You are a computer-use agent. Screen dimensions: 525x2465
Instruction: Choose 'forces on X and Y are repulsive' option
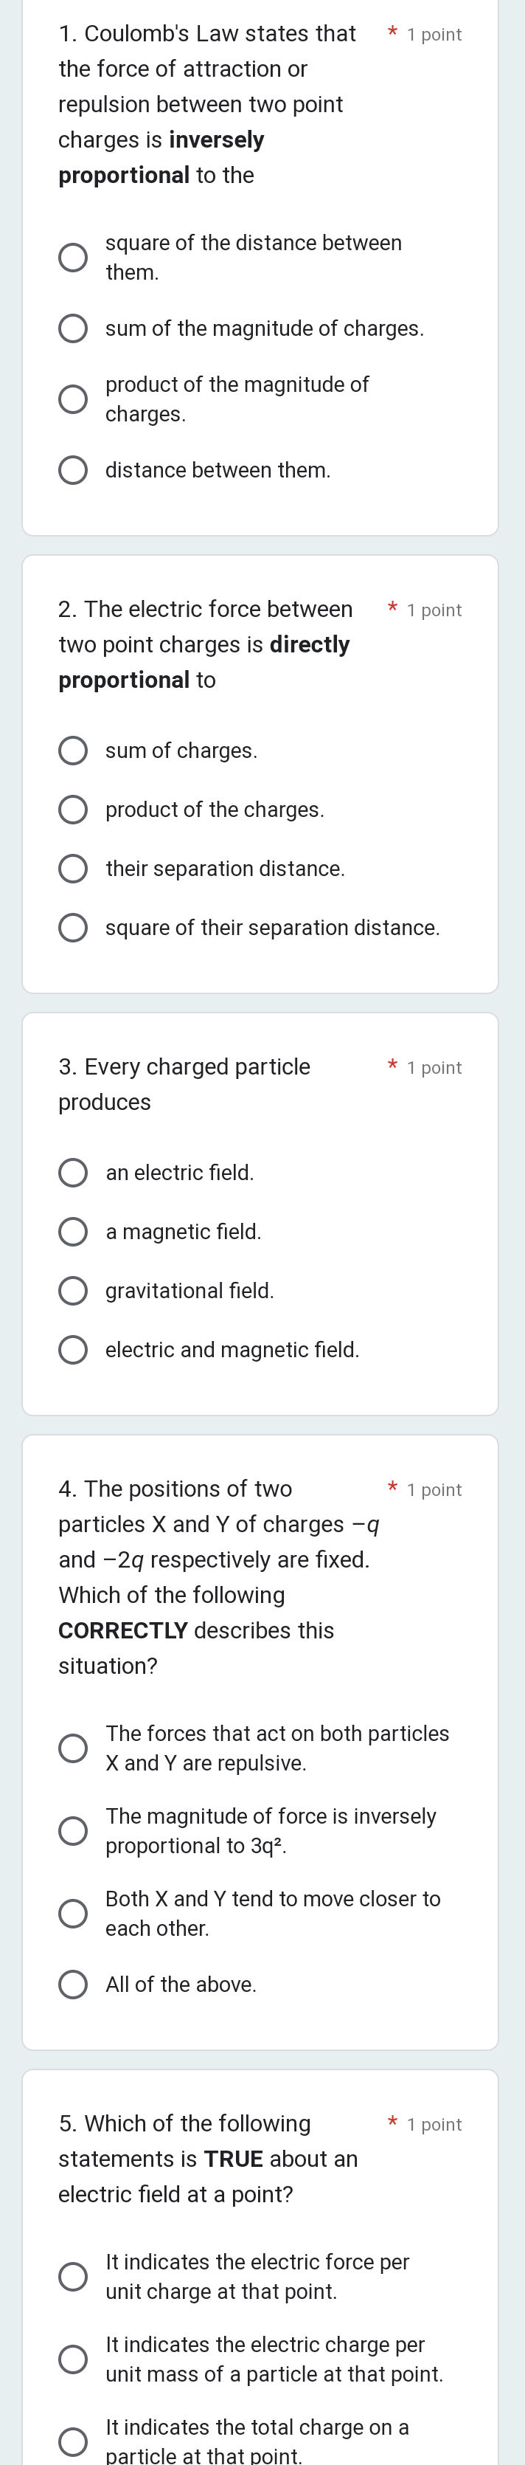pyautogui.click(x=74, y=1748)
